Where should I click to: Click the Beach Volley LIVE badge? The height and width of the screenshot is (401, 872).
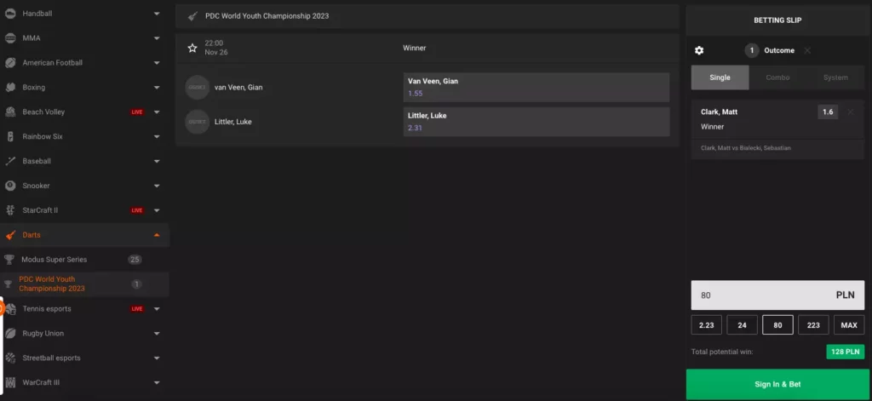tap(137, 112)
